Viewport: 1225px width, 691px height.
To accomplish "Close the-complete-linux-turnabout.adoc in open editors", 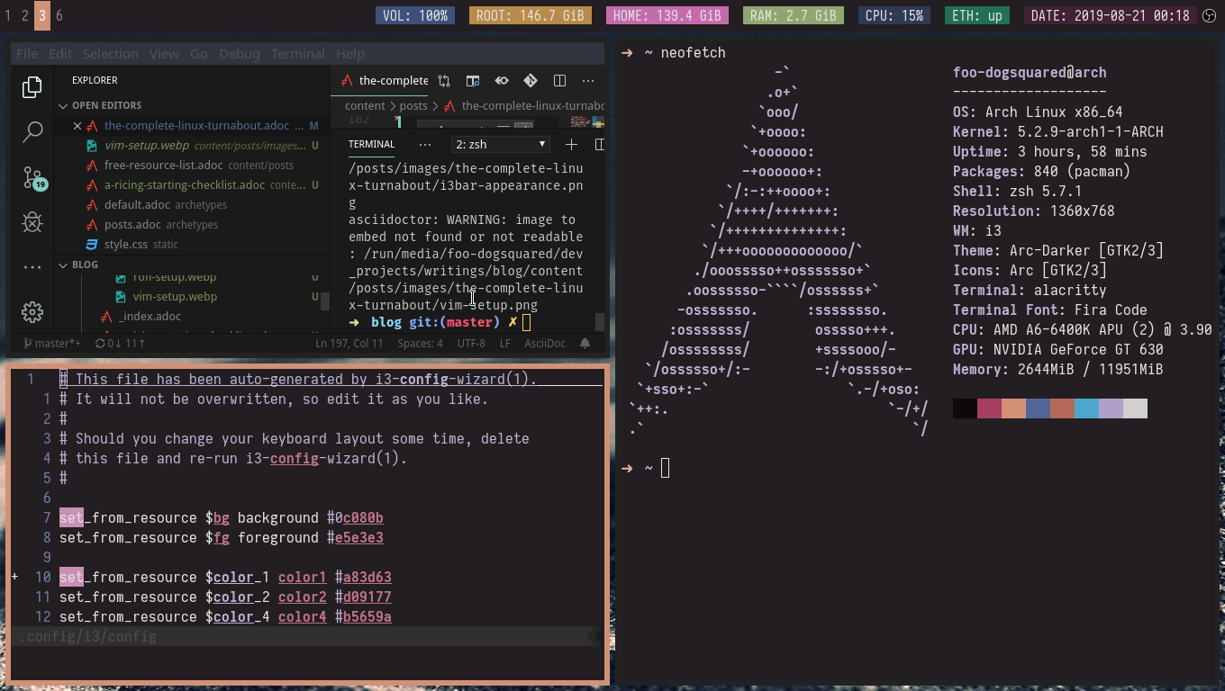I will [77, 126].
